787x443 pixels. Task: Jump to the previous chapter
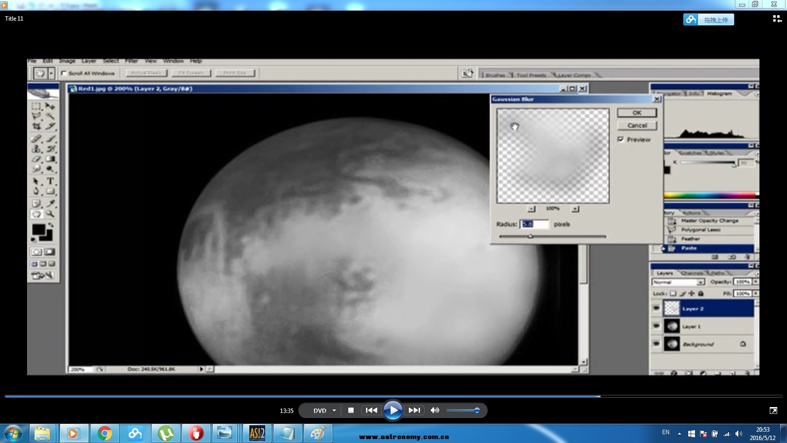371,410
